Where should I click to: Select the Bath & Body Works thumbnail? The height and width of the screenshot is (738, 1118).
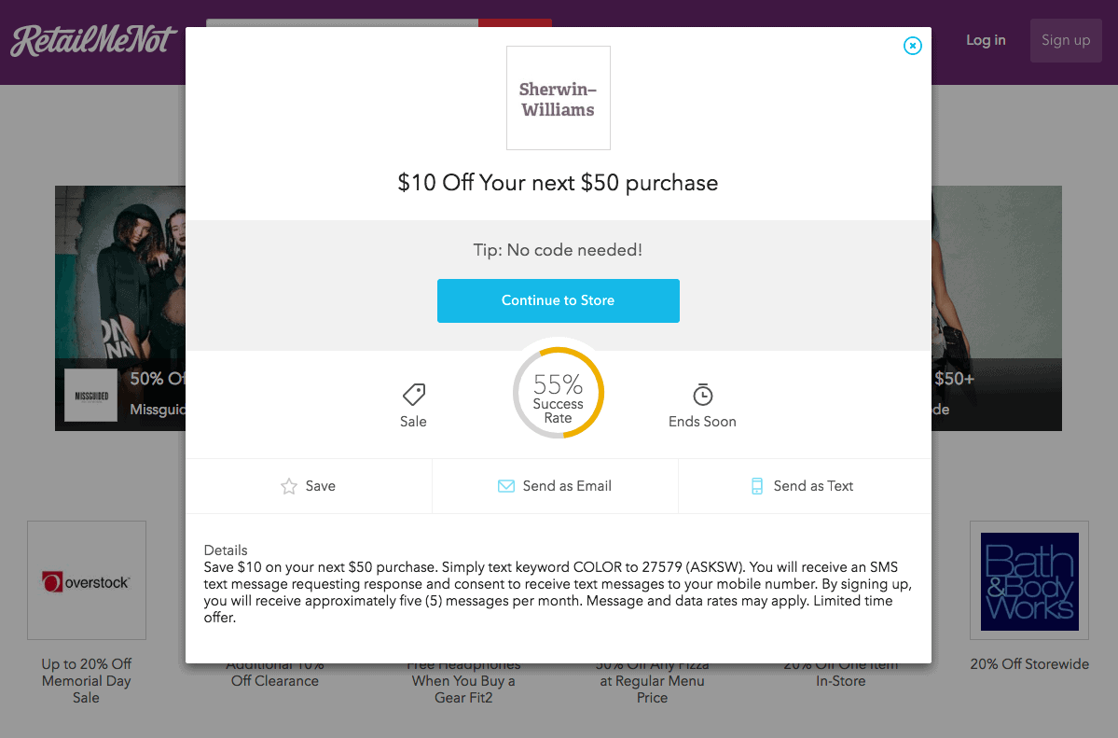pyautogui.click(x=1028, y=580)
